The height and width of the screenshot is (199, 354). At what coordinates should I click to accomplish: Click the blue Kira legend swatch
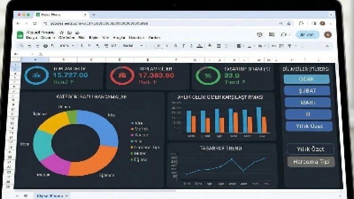point(132,123)
